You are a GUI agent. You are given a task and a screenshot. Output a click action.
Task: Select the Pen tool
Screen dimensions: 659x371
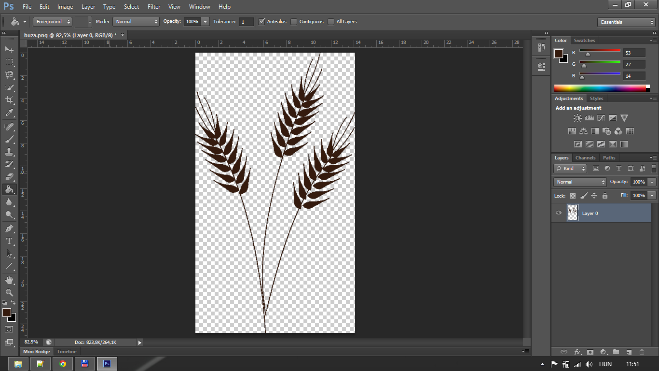pos(9,228)
